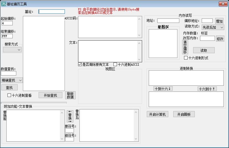This screenshot has width=229, height=148.
Task: Click the 标签 memory value label
Action: coord(204,33)
